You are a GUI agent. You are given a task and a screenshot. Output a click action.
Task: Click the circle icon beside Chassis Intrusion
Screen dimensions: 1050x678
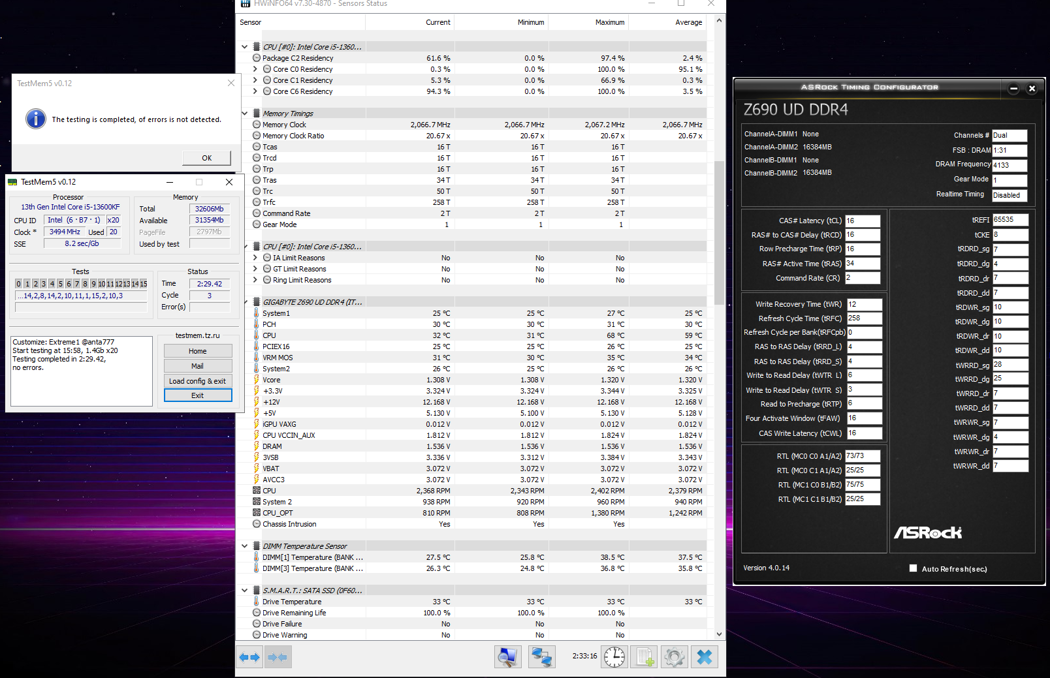click(257, 524)
